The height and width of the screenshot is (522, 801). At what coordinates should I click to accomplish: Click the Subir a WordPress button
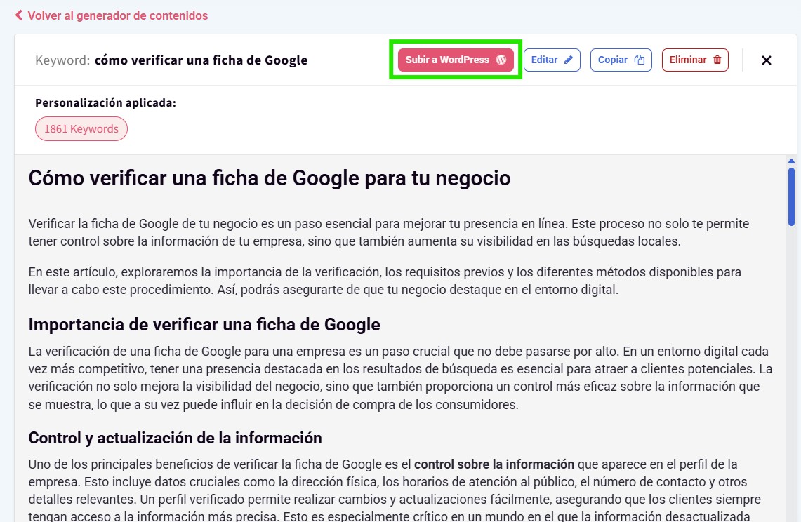click(x=456, y=60)
